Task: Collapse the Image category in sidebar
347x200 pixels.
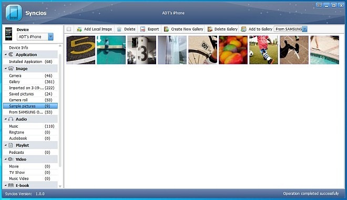Action: (x=6, y=69)
